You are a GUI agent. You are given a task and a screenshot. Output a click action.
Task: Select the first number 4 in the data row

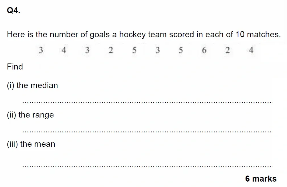(x=64, y=51)
